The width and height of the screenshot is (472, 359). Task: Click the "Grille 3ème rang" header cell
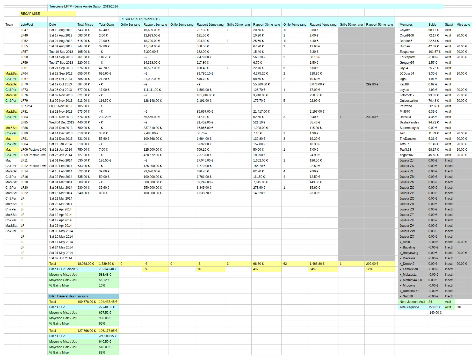pyautogui.click(x=238, y=25)
